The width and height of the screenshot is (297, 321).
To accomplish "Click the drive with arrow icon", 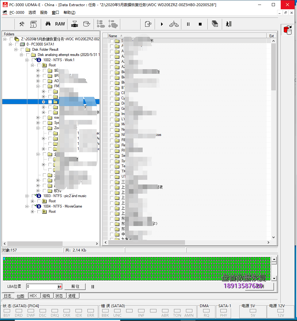I will 87,24.
